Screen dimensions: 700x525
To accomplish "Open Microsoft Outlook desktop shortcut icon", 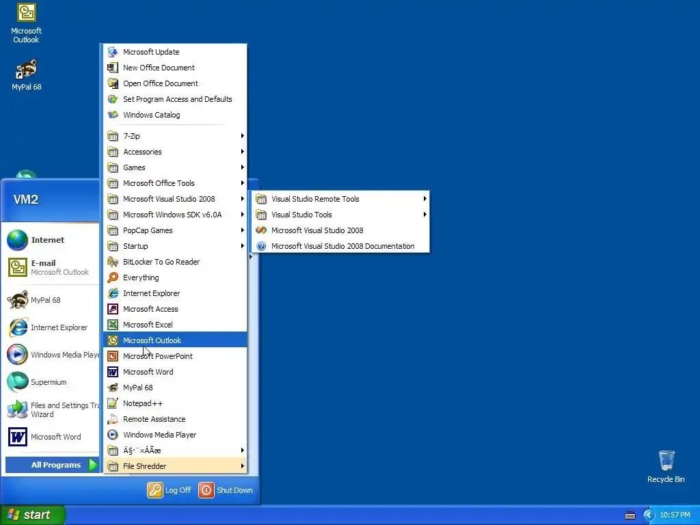I will [27, 23].
